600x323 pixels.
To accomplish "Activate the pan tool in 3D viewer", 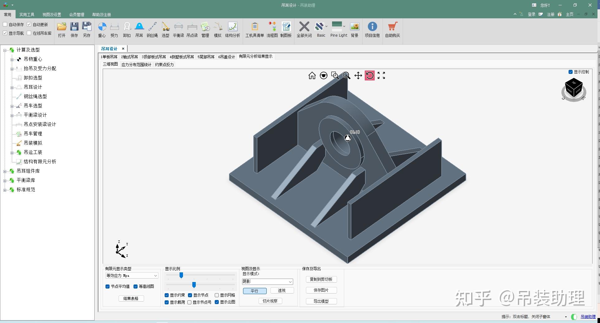I will click(358, 75).
